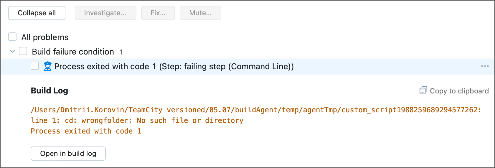Click the Copy to clipboard link text
Image resolution: width=495 pixels, height=168 pixels.
(459, 91)
